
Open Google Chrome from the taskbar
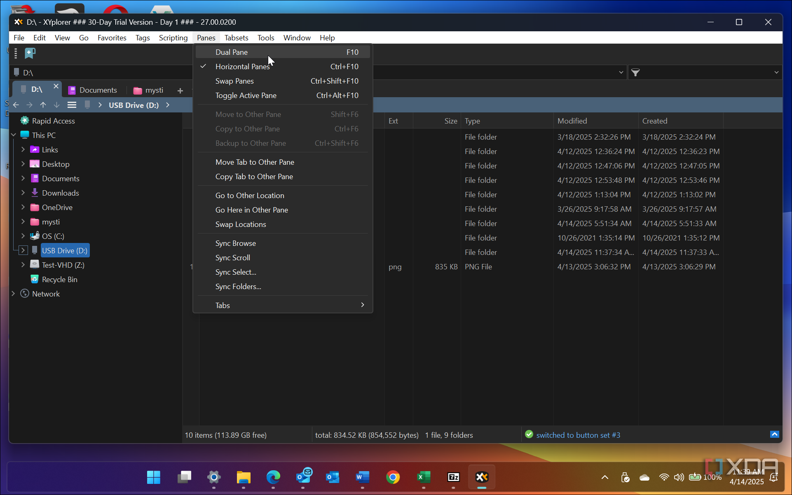(393, 477)
